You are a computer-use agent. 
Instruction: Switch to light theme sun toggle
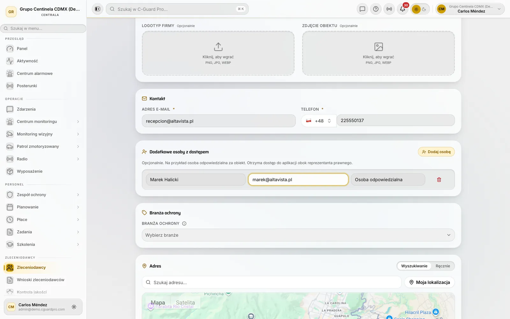tap(416, 9)
